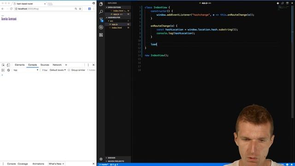Expand more DevTools tabs with the chevron
Image resolution: width=295 pixels, height=166 pixels.
(66, 65)
